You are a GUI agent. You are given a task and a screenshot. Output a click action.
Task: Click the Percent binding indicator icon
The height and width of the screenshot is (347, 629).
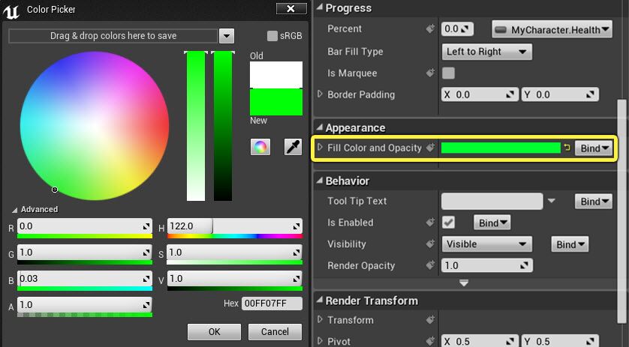coord(430,28)
